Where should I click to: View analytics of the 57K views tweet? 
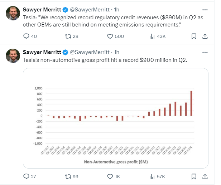pyautogui.click(x=157, y=176)
